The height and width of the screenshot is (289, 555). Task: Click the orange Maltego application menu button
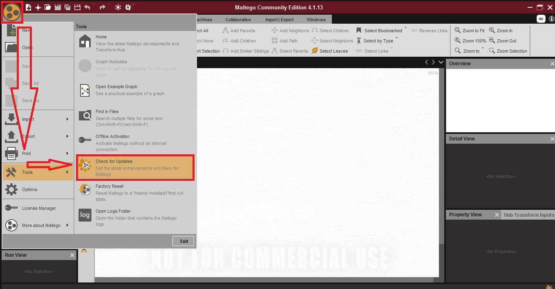pos(11,11)
